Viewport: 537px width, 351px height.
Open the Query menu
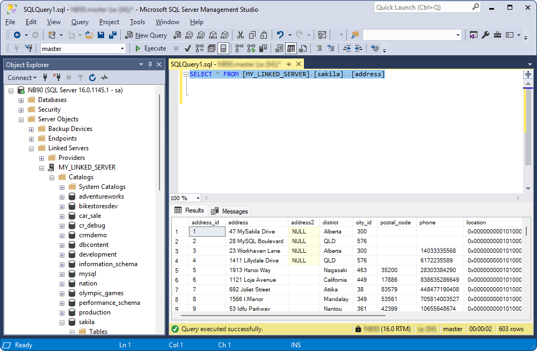coord(79,22)
